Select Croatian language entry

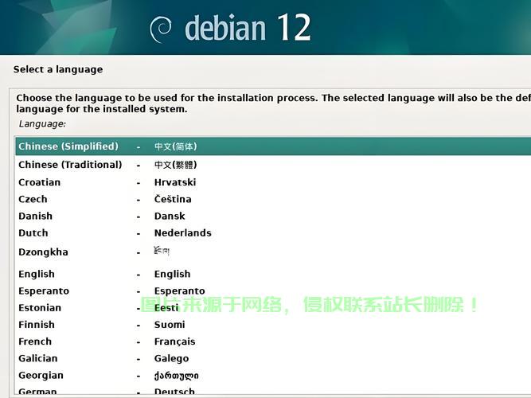coord(273,182)
